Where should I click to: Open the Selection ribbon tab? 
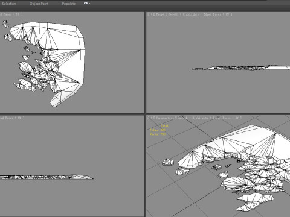8,4
